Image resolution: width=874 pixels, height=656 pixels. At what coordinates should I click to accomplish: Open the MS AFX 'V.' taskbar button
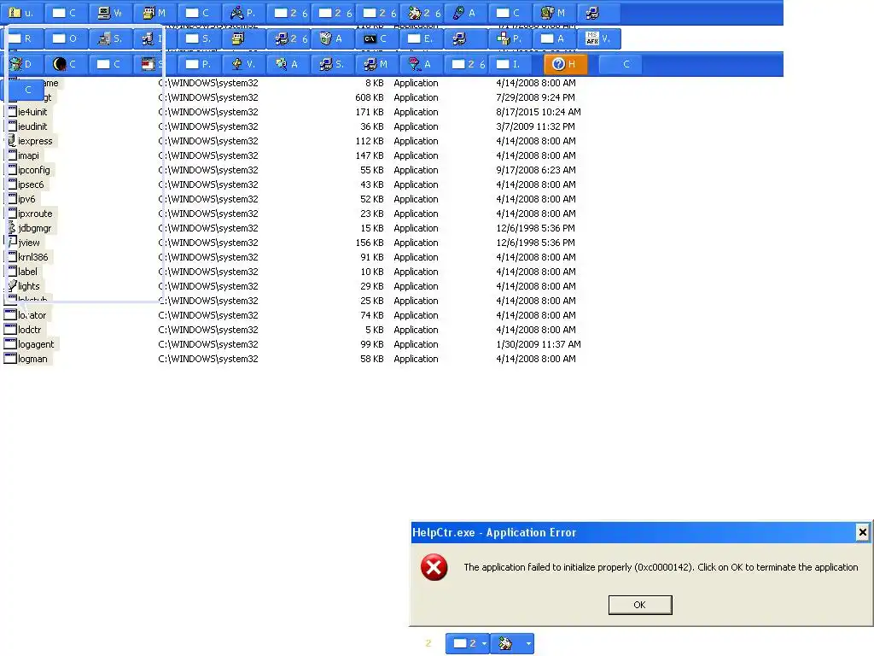coord(598,38)
